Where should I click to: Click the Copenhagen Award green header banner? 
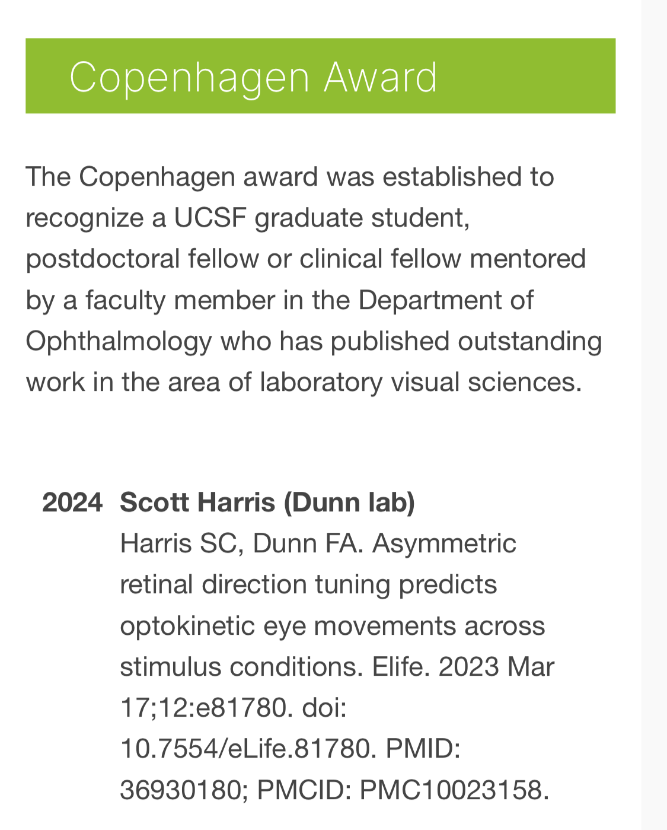tap(320, 76)
